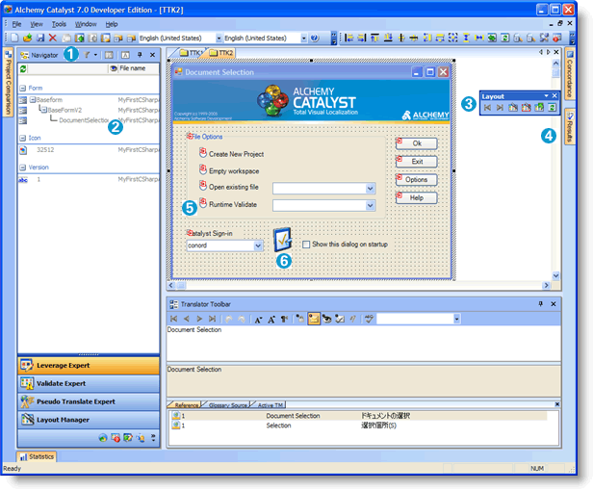
Task: Go to last item in Layout toolbar
Action: [x=500, y=108]
